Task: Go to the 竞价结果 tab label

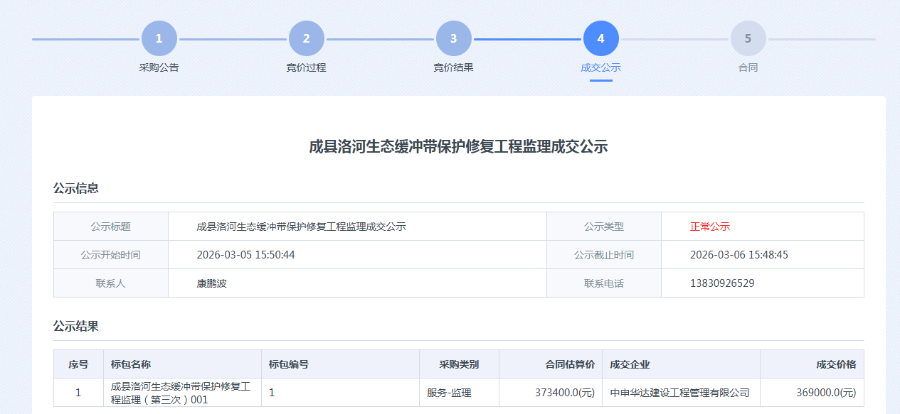Action: pos(453,67)
